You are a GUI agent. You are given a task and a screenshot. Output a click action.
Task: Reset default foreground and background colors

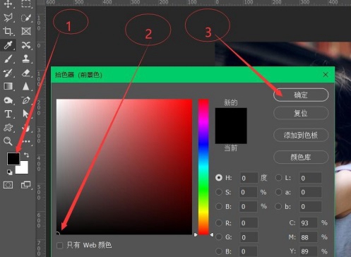pyautogui.click(x=9, y=172)
